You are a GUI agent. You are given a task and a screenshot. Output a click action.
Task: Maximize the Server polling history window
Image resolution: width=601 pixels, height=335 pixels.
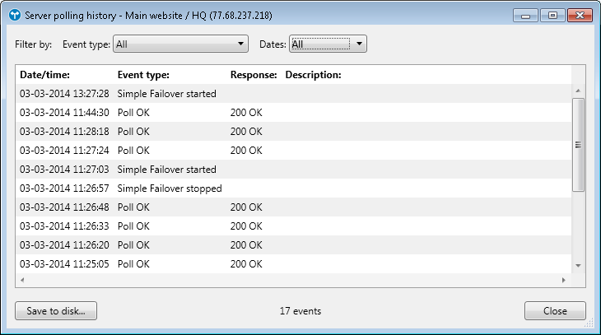(x=552, y=15)
